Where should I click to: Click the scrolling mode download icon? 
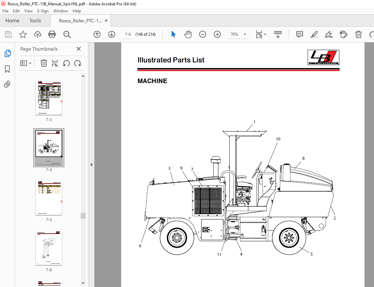[x=278, y=34]
